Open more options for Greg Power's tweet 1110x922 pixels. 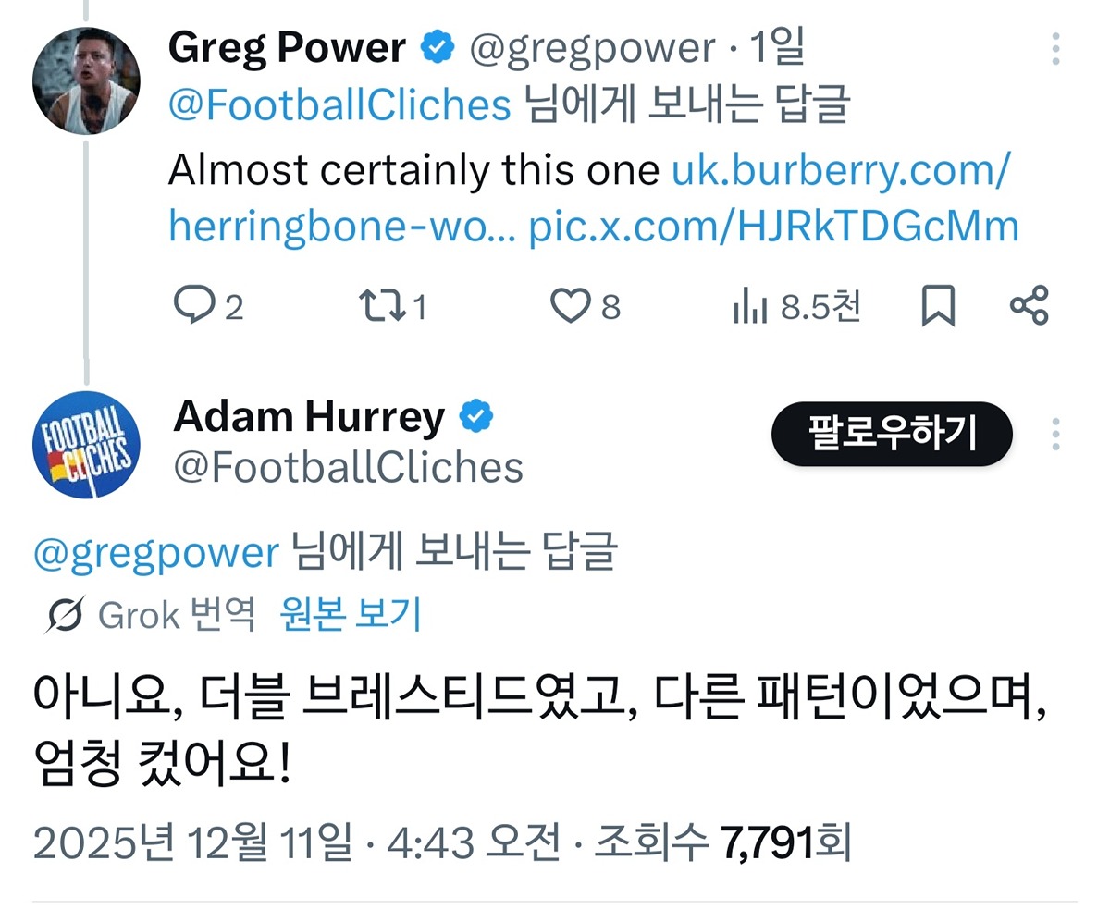click(x=1056, y=48)
